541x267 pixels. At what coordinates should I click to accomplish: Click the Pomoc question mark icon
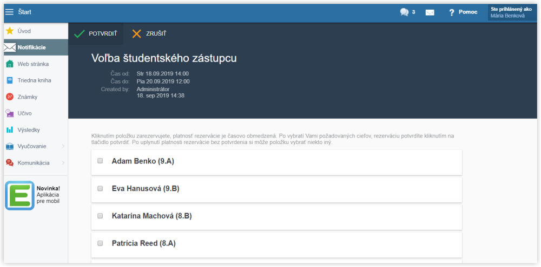pos(452,12)
